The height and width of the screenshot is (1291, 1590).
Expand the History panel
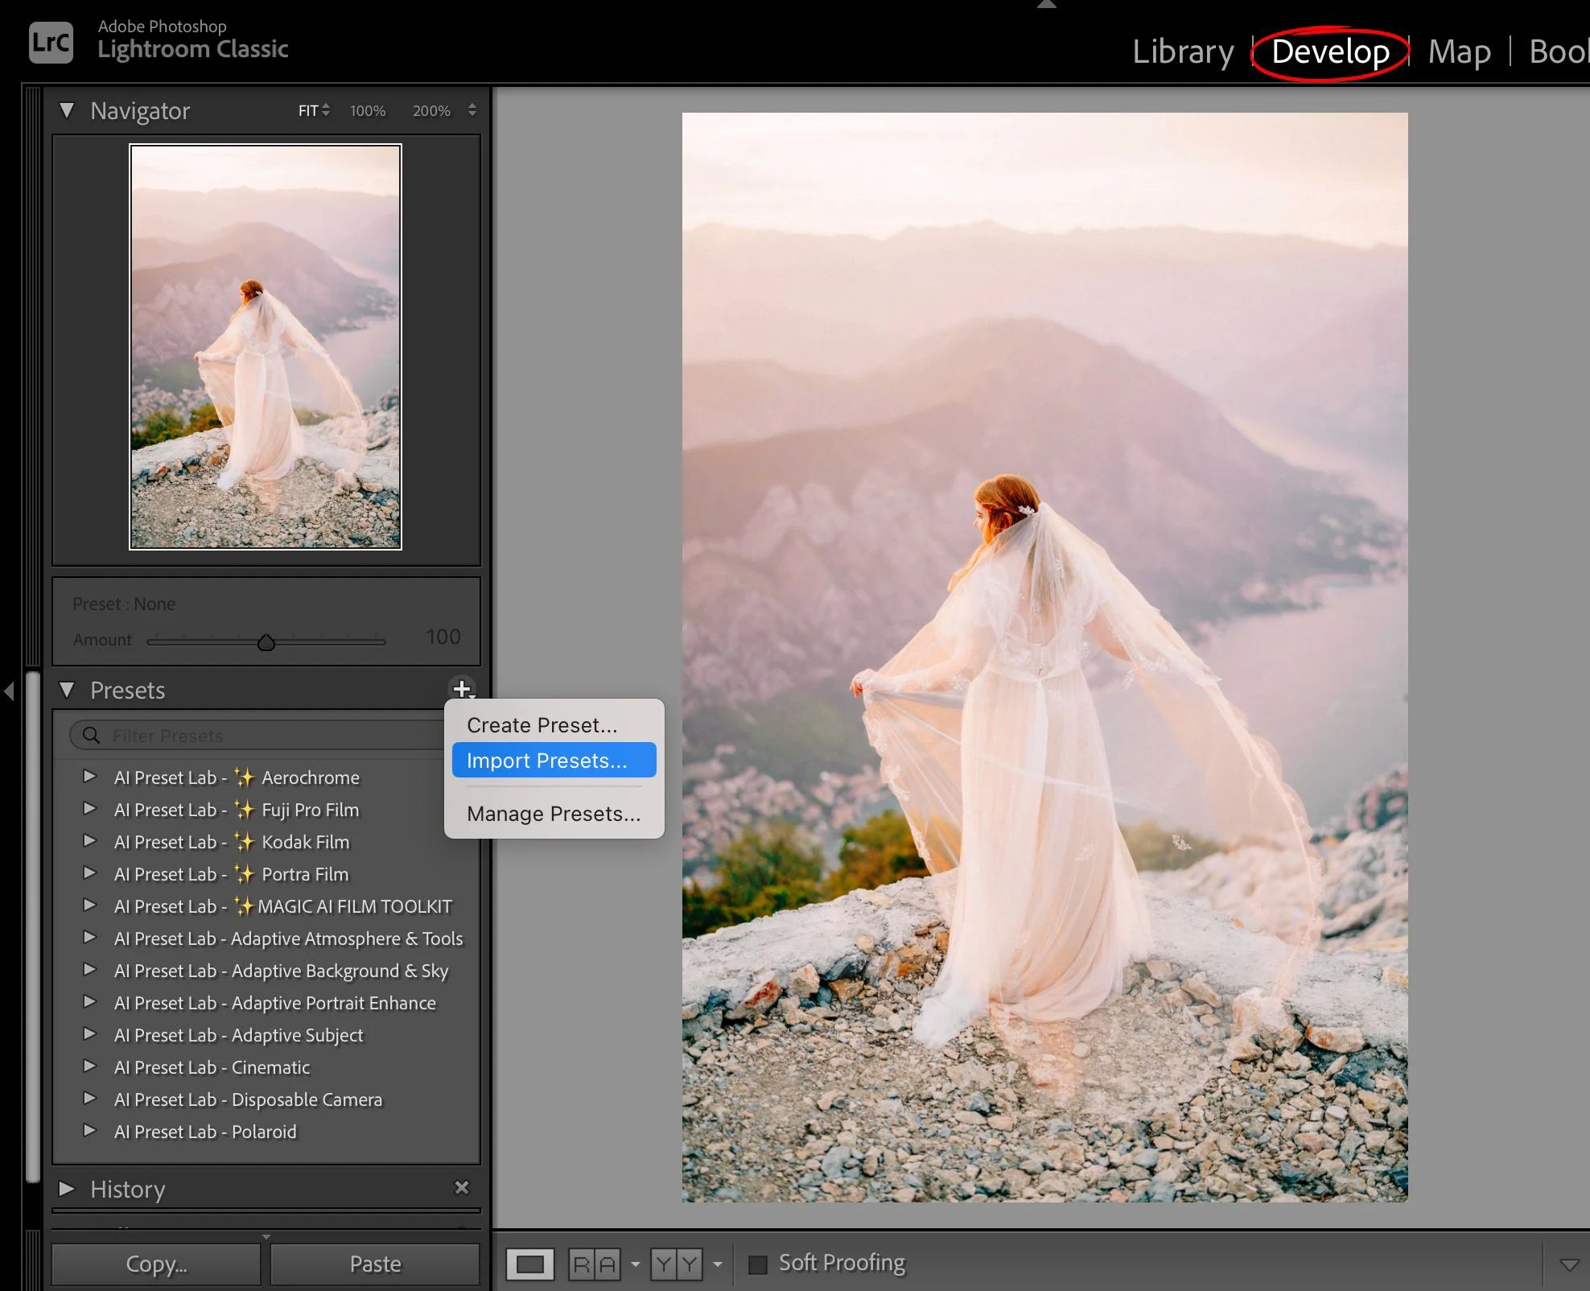67,1189
